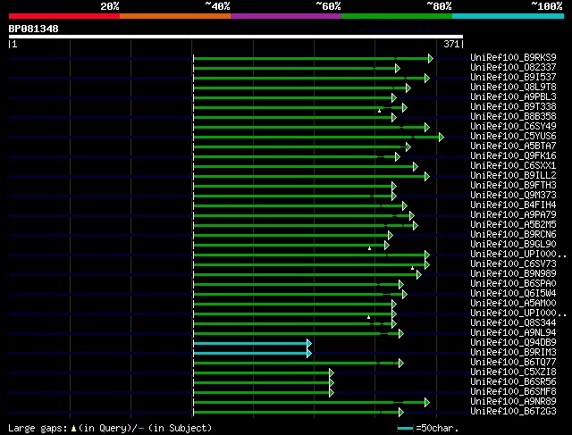The image size is (572, 435).
Task: Select the UniRef100_C6SXX1 label
Action: pyautogui.click(x=513, y=165)
